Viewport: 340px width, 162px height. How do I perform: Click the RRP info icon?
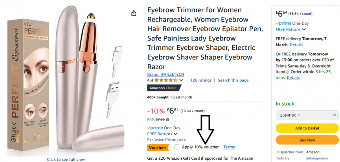(x=168, y=120)
